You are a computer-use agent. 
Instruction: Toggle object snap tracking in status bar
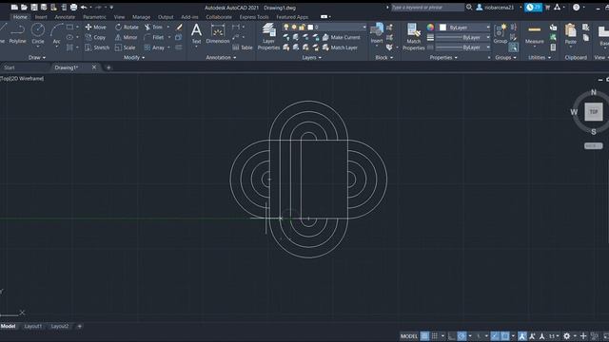point(495,335)
